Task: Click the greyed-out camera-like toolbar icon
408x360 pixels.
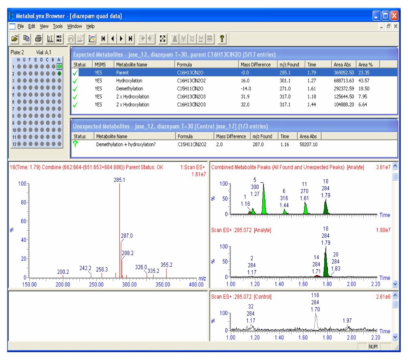Action: [x=80, y=39]
